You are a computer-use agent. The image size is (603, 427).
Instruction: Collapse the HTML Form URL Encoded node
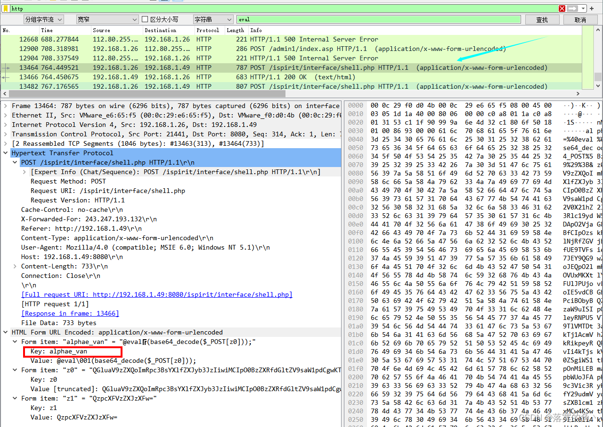pos(6,332)
